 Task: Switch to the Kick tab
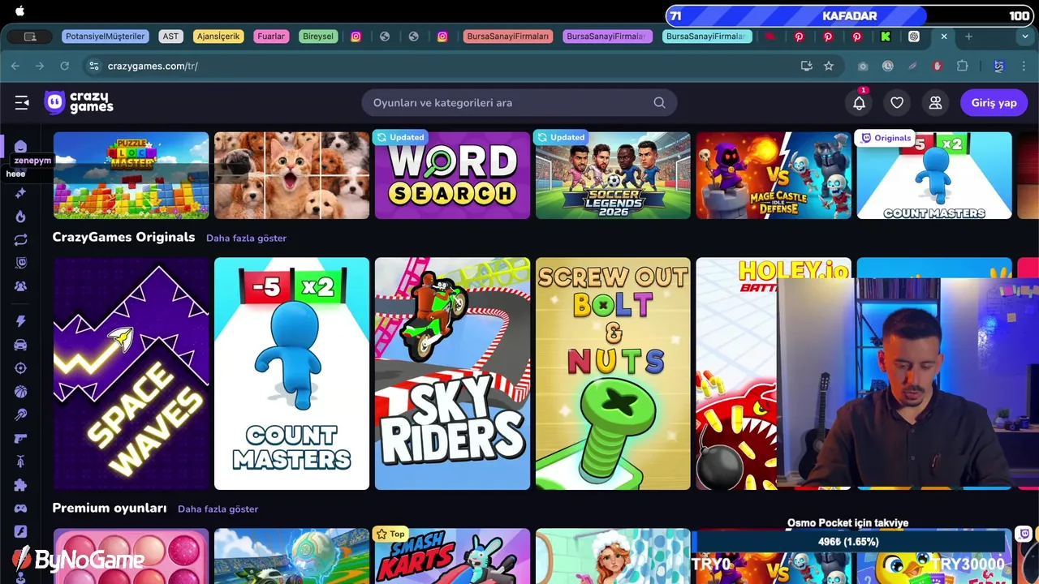pos(885,36)
